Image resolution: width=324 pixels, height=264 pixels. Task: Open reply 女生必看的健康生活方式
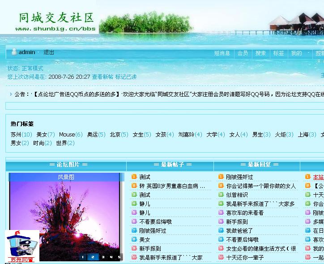coord(261,249)
